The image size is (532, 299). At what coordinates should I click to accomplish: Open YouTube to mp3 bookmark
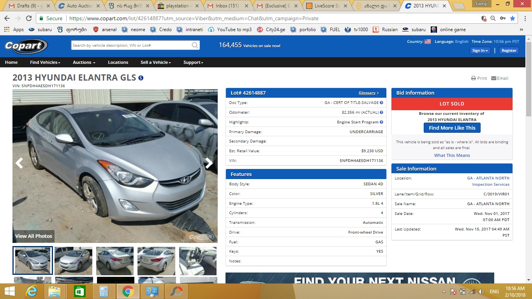coord(230,30)
